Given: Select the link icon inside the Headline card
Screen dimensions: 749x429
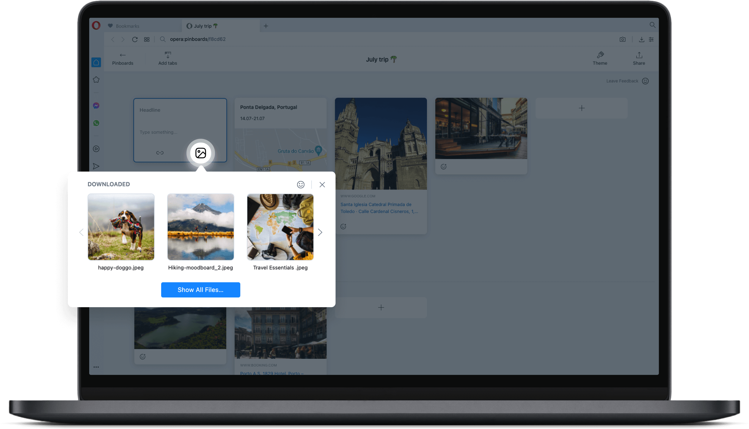Looking at the screenshot, I should click(160, 153).
